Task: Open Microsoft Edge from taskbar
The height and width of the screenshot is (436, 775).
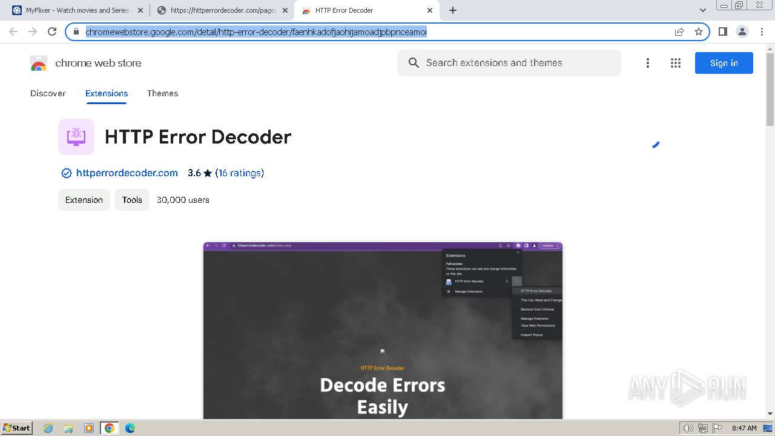Action: (x=130, y=428)
